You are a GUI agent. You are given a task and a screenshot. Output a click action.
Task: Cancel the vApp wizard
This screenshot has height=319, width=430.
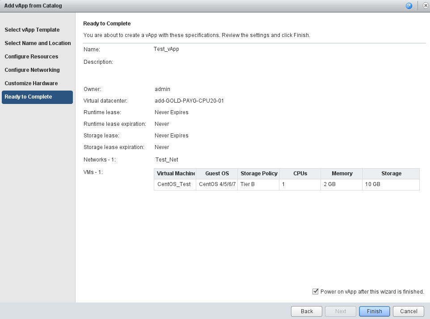[x=409, y=311]
